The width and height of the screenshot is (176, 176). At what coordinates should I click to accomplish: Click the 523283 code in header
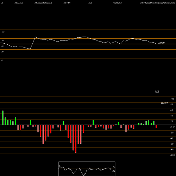pyautogui.click(x=118, y=3)
